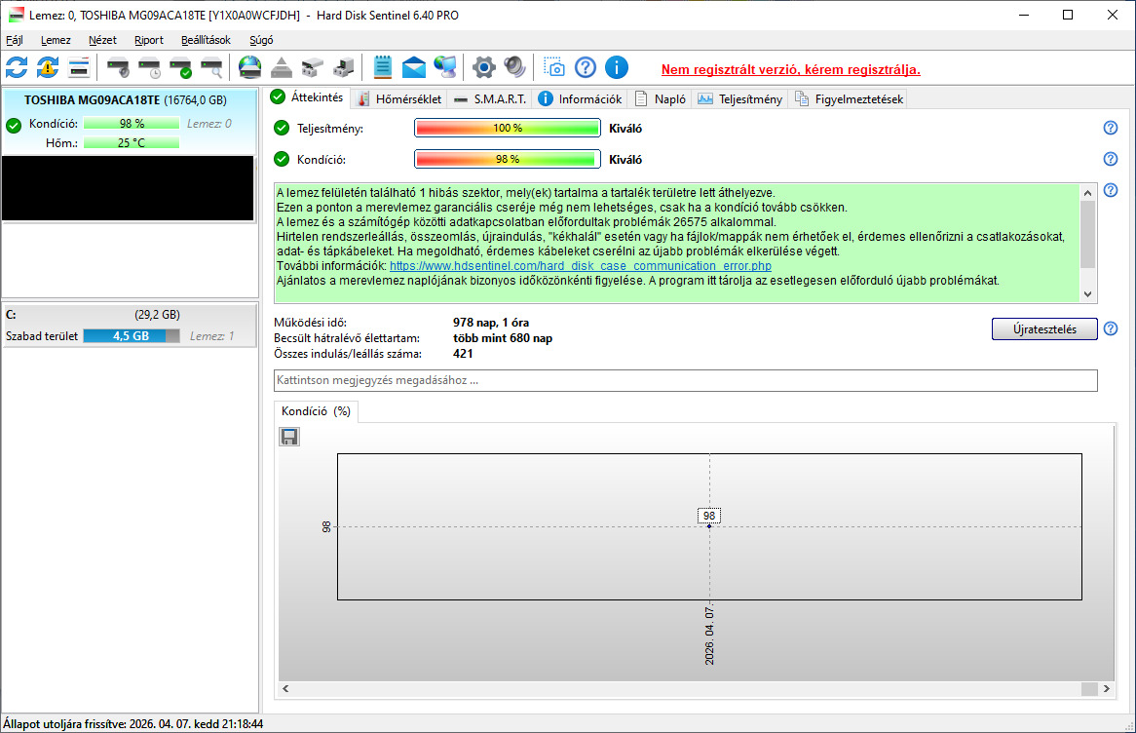Click the screenshot camera toolbar icon
Screen dimensions: 1136x733
[554, 68]
